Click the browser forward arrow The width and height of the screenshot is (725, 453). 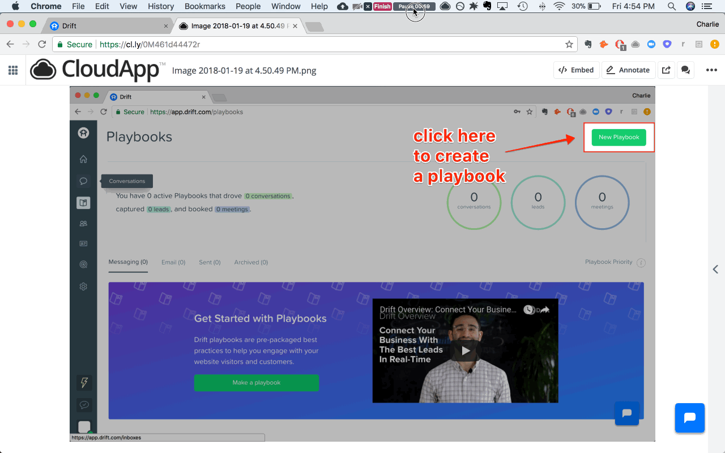(x=26, y=44)
